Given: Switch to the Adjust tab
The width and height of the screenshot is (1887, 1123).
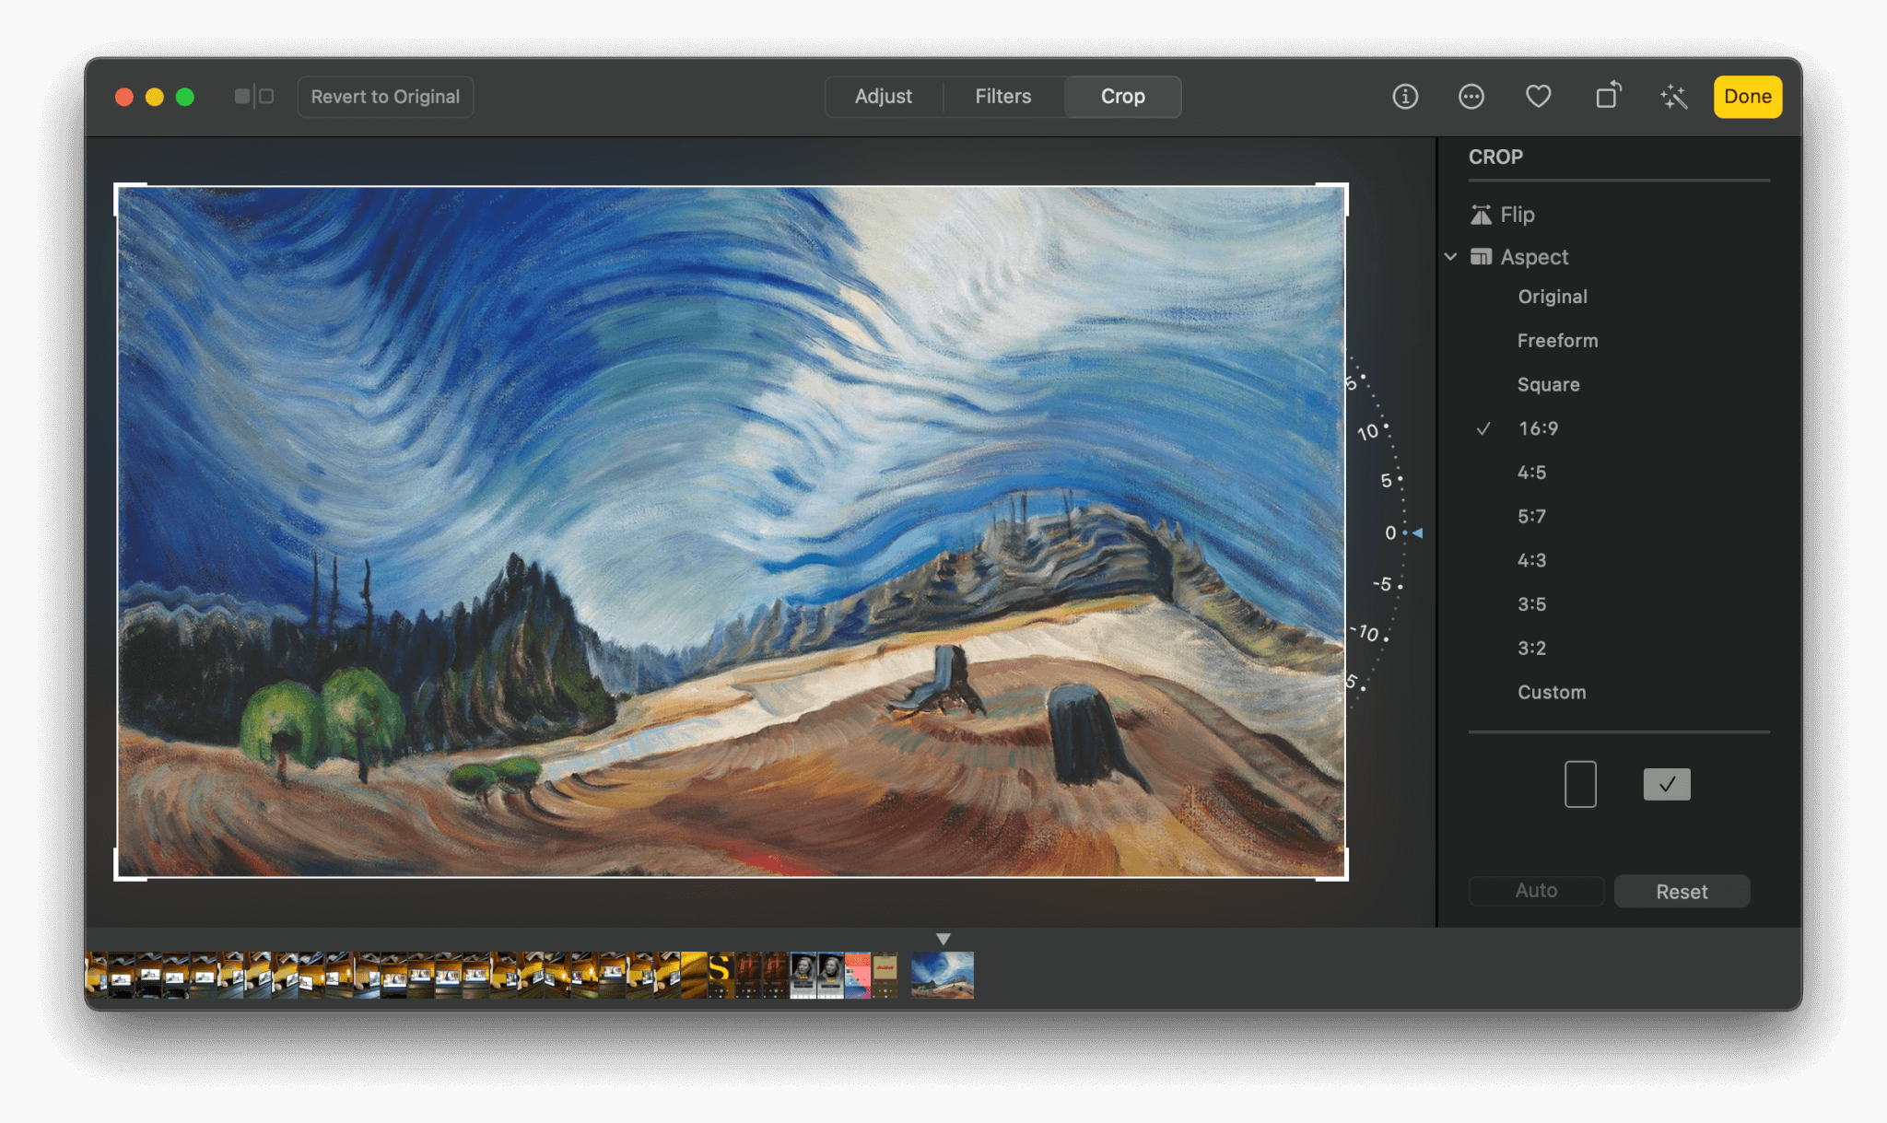Looking at the screenshot, I should [x=883, y=96].
